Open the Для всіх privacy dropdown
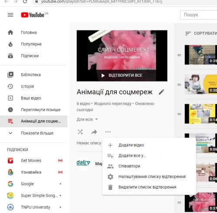The image size is (217, 213). [87, 119]
